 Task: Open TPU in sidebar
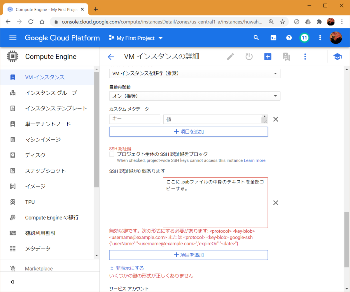47,202
